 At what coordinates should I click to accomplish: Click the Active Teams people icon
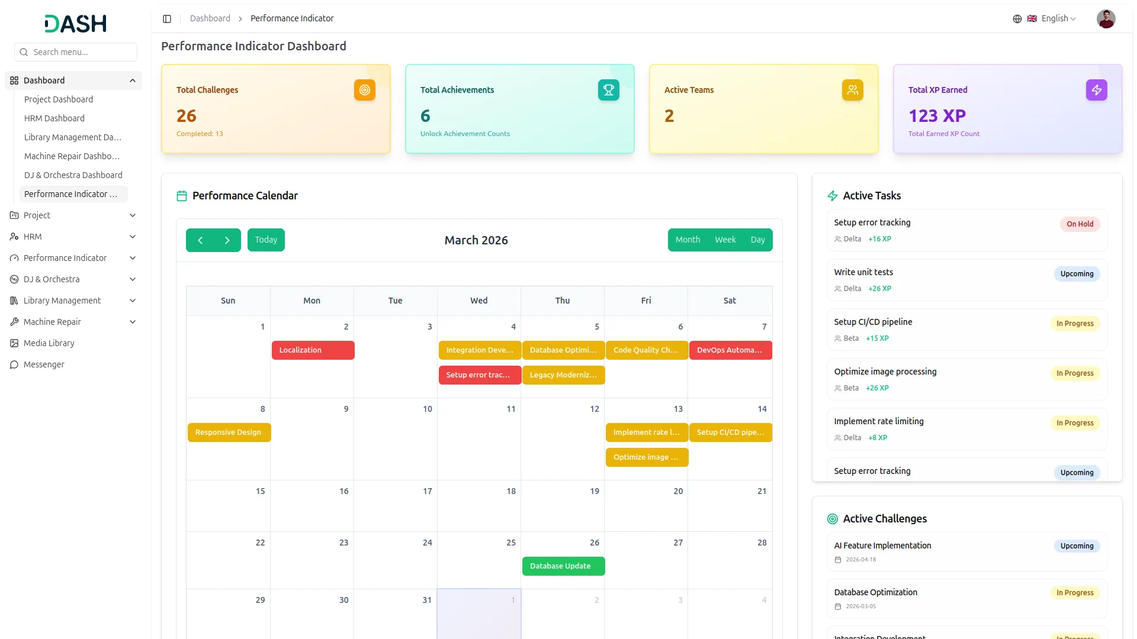pos(852,90)
